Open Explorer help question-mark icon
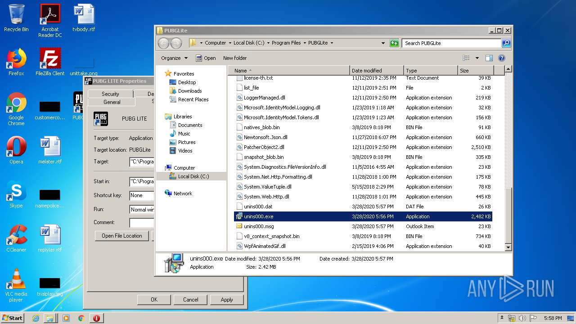 [502, 58]
